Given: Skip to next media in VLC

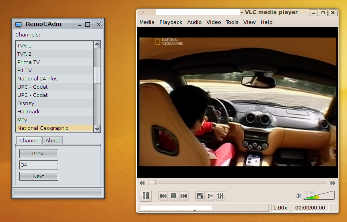Looking at the screenshot, I should (184, 196).
